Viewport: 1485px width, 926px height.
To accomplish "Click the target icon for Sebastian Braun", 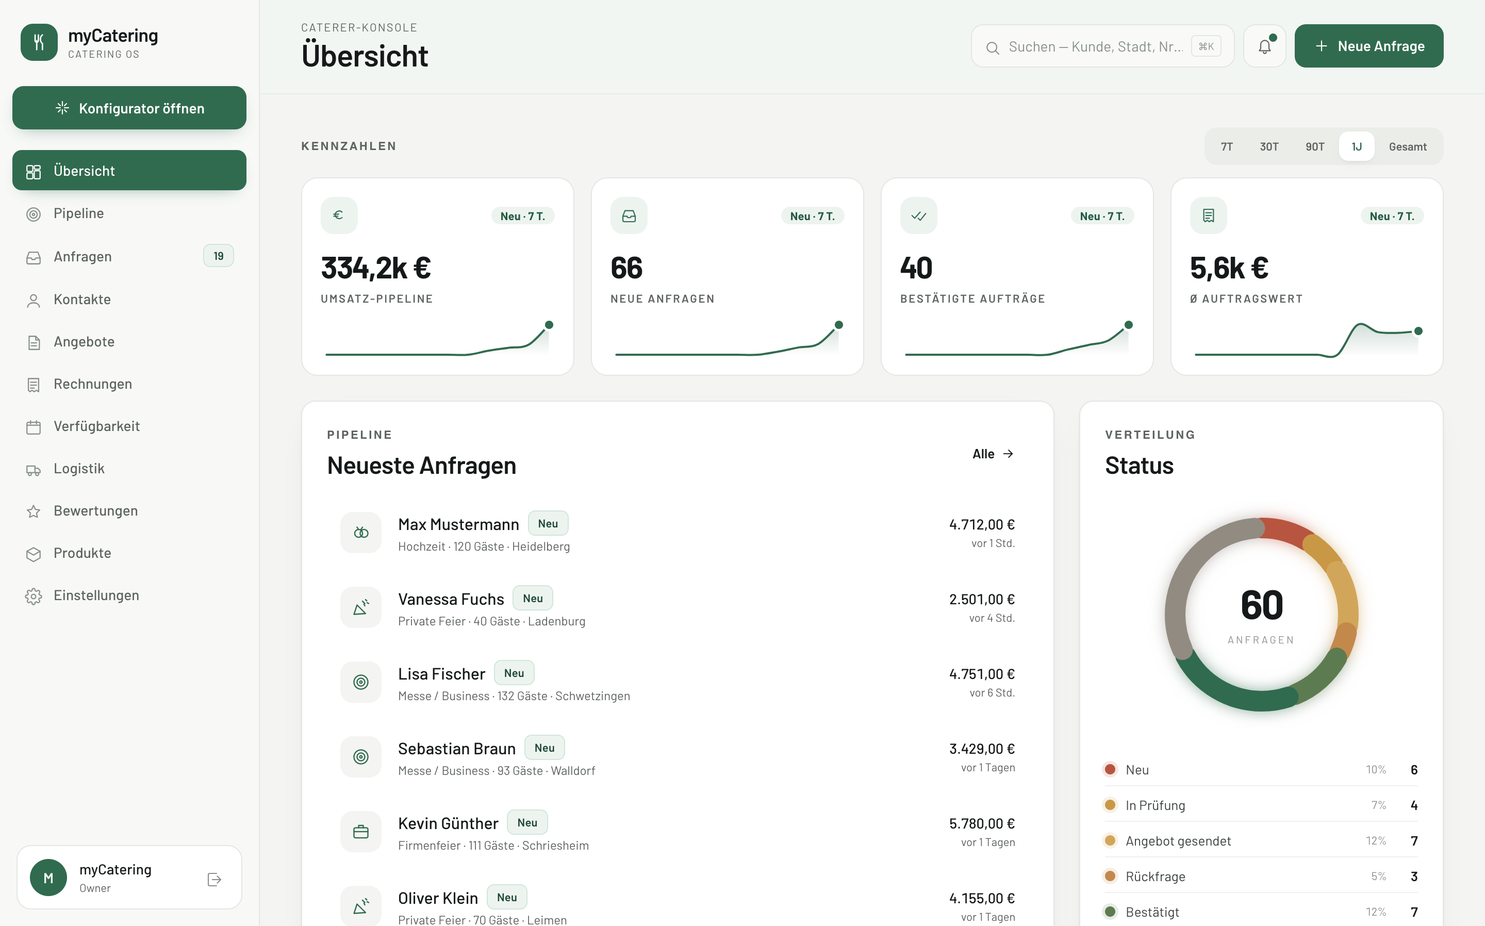I will coord(361,757).
